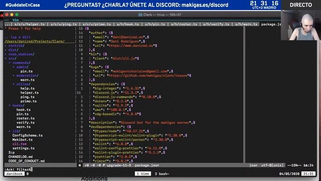Click the "eslint-config-prettier" line

point(130,148)
